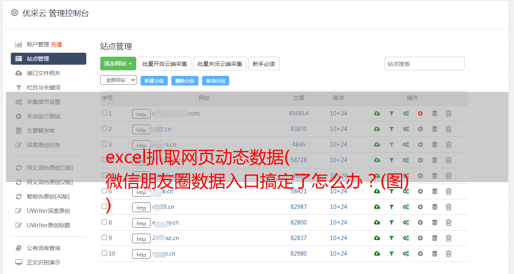The height and width of the screenshot is (274, 514).
Task: Open the 全部网站 group dropdown
Action: pos(119,80)
